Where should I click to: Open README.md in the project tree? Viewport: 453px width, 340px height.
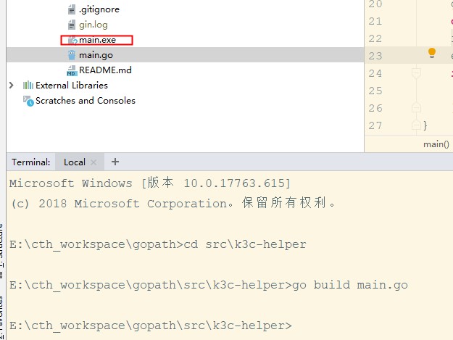click(x=105, y=70)
